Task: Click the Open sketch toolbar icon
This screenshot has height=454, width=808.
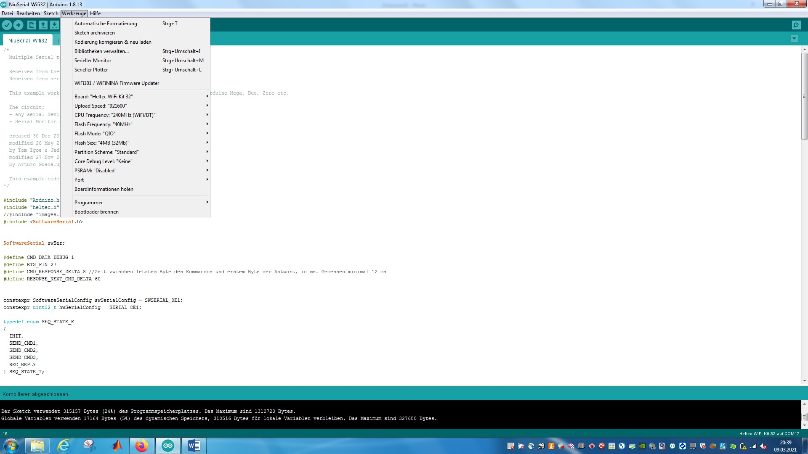Action: click(x=43, y=25)
